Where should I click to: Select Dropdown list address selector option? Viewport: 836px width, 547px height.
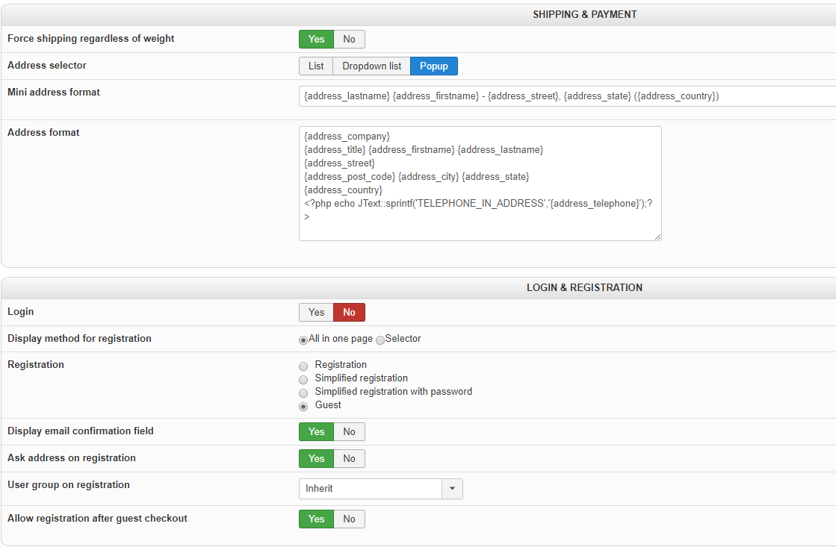tap(371, 66)
